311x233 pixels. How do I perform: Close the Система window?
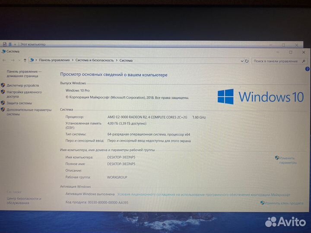[x=304, y=52]
